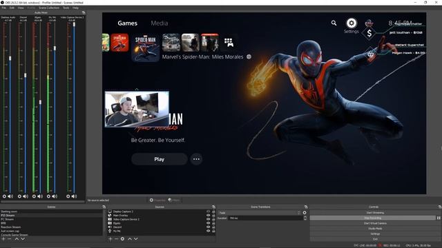Pause recording with the pause icon

pyautogui.click(x=439, y=218)
